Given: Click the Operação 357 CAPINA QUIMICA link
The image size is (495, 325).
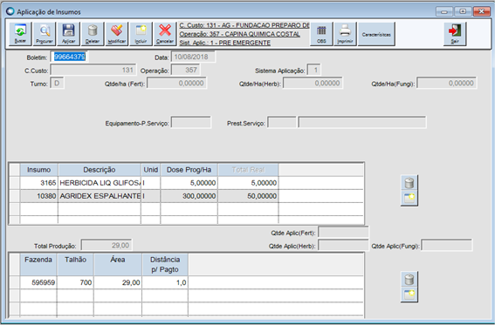Looking at the screenshot, I should (x=239, y=34).
